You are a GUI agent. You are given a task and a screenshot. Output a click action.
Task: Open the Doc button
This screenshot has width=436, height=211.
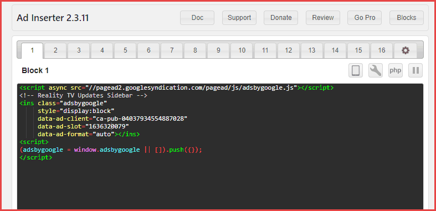[x=197, y=18]
